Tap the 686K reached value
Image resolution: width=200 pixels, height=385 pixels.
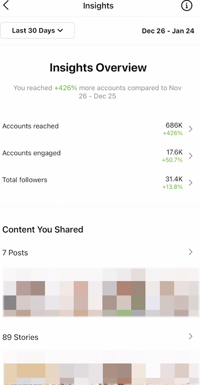pos(174,125)
